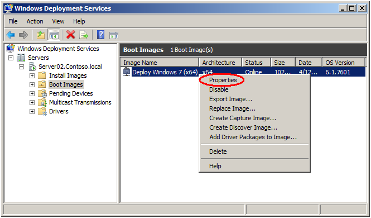Image resolution: width=371 pixels, height=218 pixels.
Task: Sort by the Architecture column header
Action: tap(220, 63)
